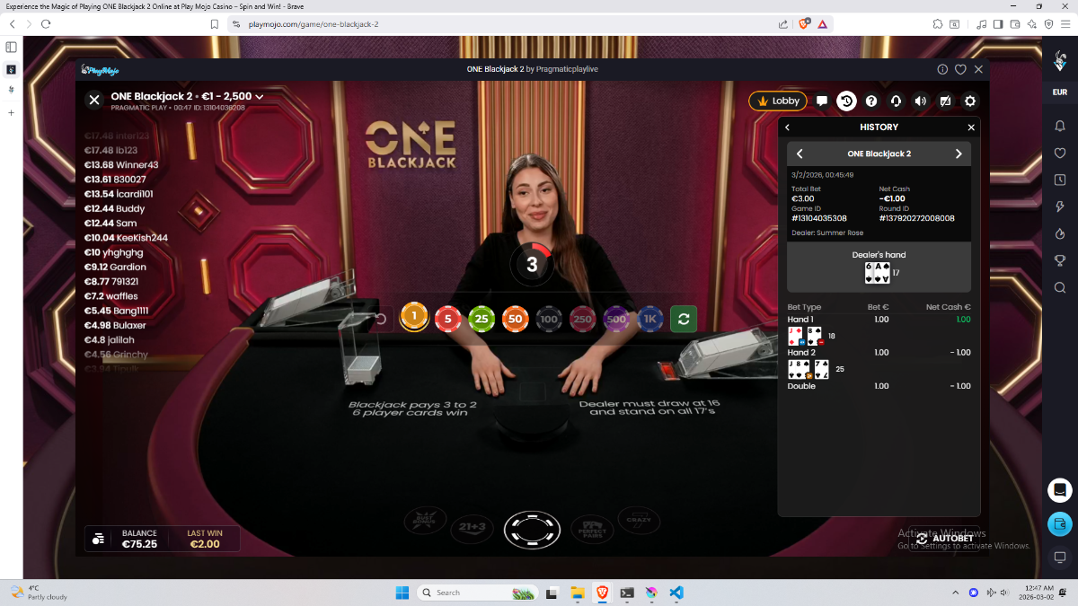The width and height of the screenshot is (1078, 606).
Task: Mute the game sound speaker icon
Action: tap(920, 101)
